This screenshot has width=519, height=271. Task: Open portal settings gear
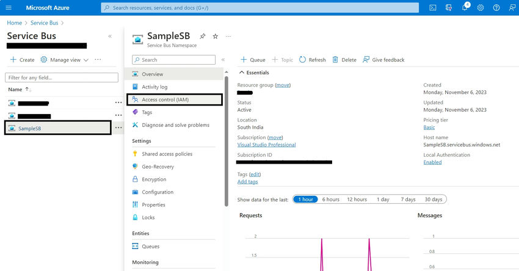(x=481, y=7)
